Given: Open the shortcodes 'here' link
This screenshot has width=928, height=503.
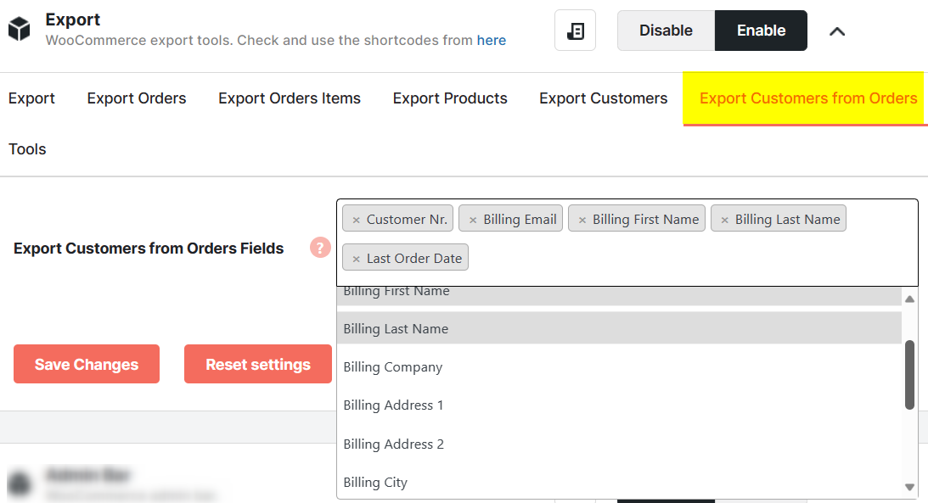Looking at the screenshot, I should pos(492,40).
